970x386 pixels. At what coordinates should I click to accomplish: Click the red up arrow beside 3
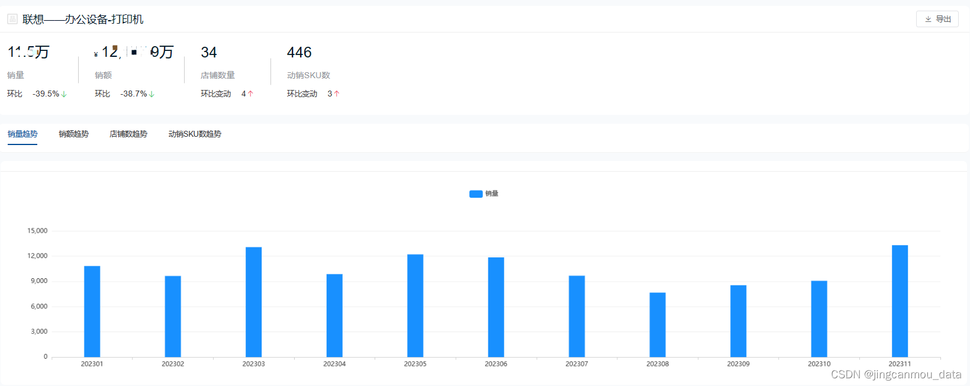[x=337, y=94]
